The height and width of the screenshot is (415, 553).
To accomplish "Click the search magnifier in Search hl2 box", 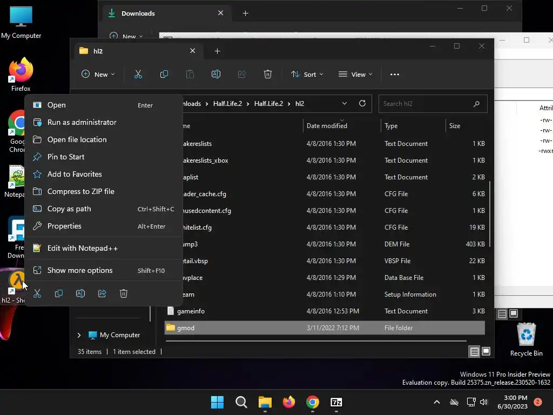I will [x=476, y=104].
